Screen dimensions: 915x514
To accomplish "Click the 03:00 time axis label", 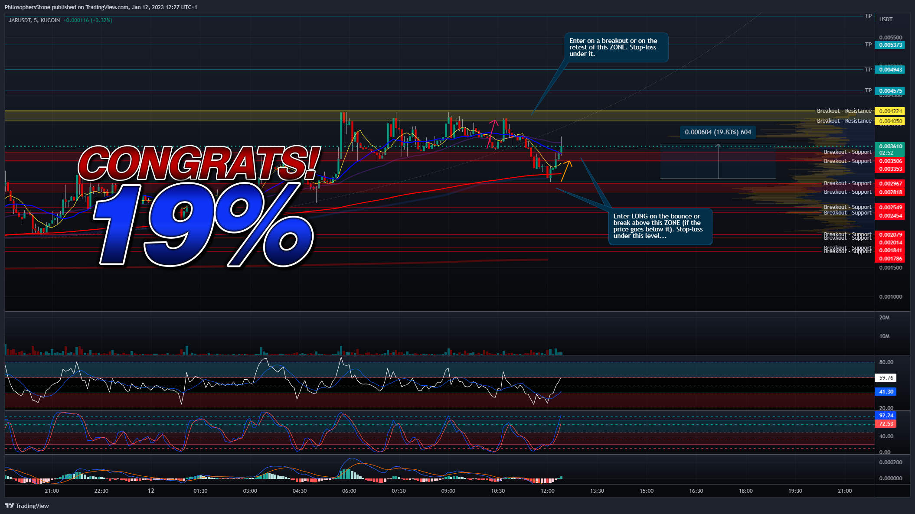I will [250, 491].
